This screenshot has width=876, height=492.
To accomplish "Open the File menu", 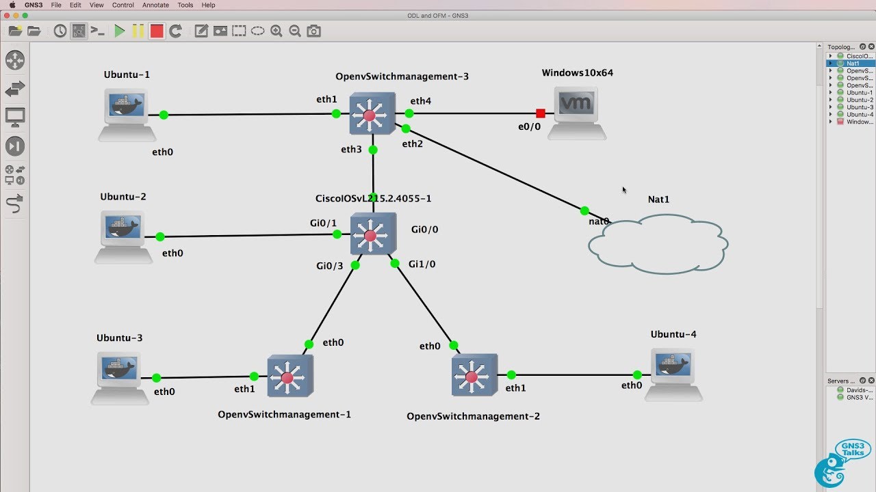I will [56, 5].
